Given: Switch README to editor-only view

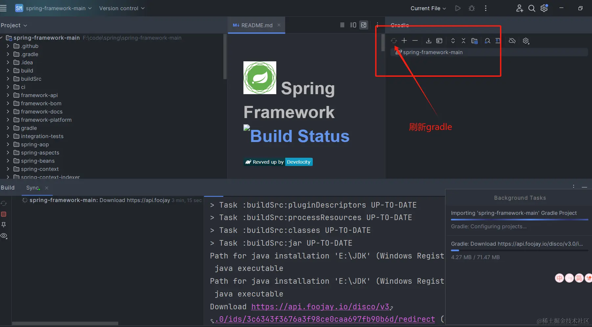Looking at the screenshot, I should tap(342, 25).
